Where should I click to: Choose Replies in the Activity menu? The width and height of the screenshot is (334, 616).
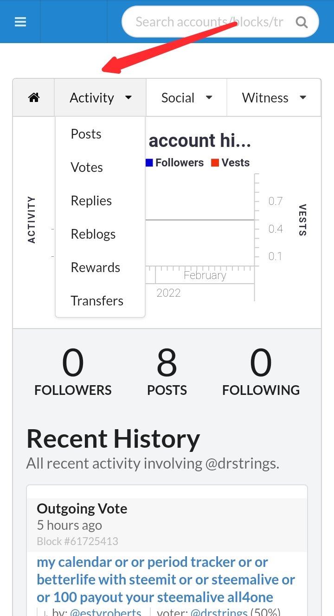click(x=91, y=201)
